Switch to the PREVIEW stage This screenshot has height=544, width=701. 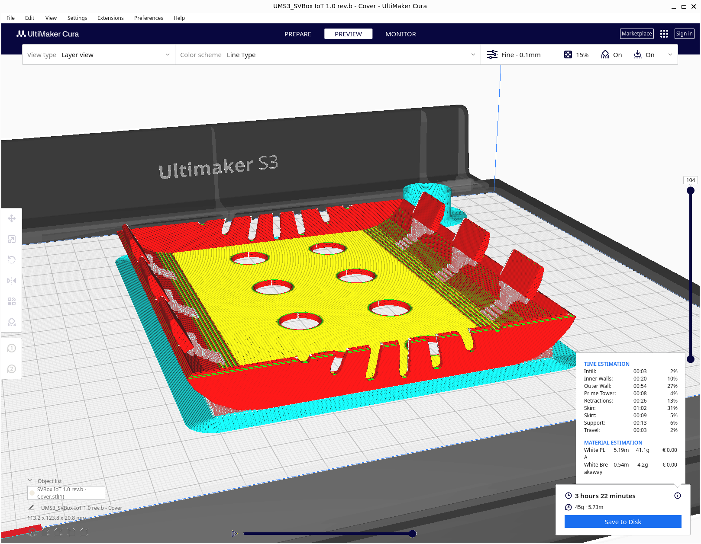point(348,34)
